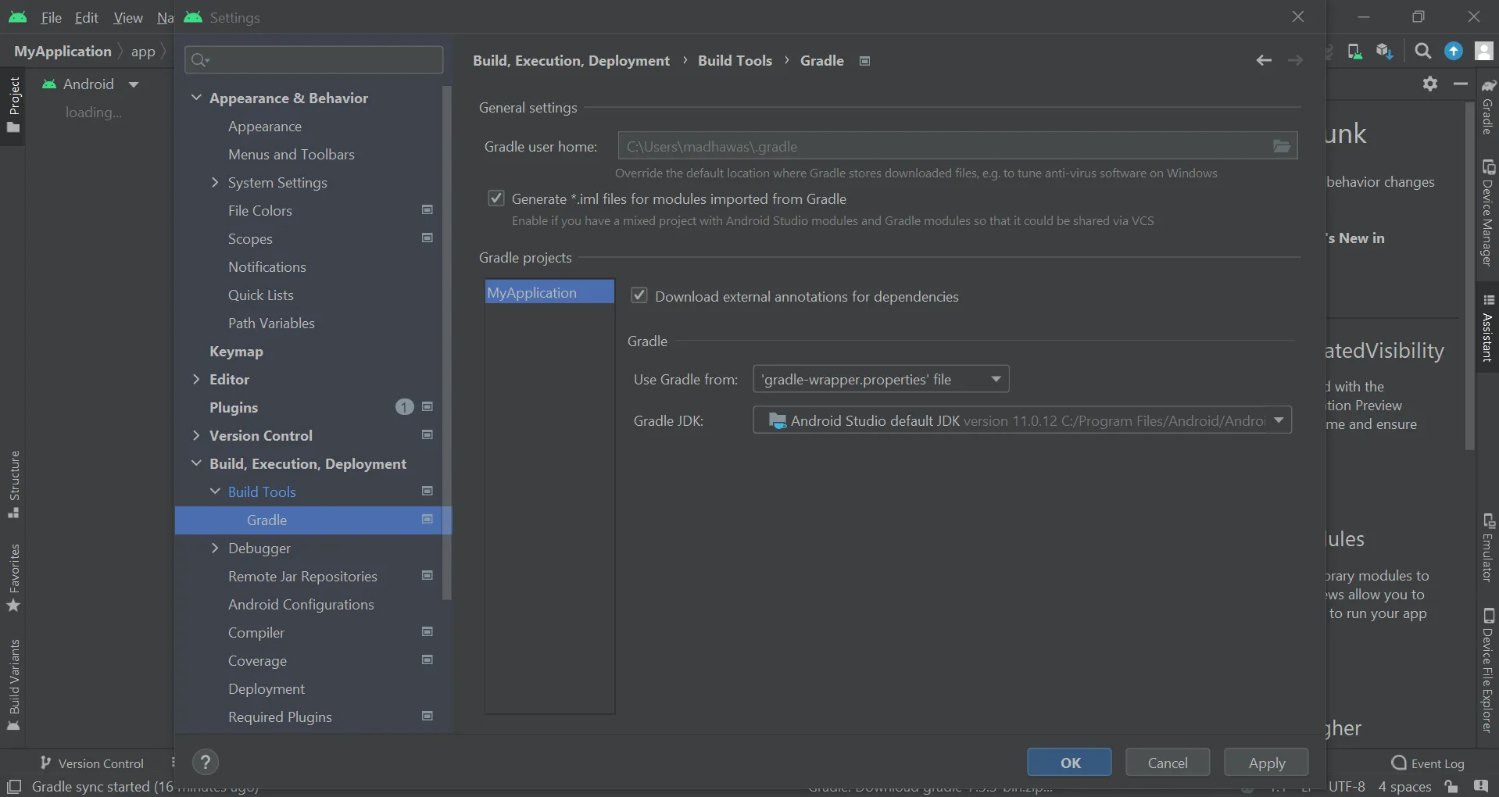
Task: Click Build, Execution, Deployment in the breadcrumb
Action: click(x=571, y=61)
